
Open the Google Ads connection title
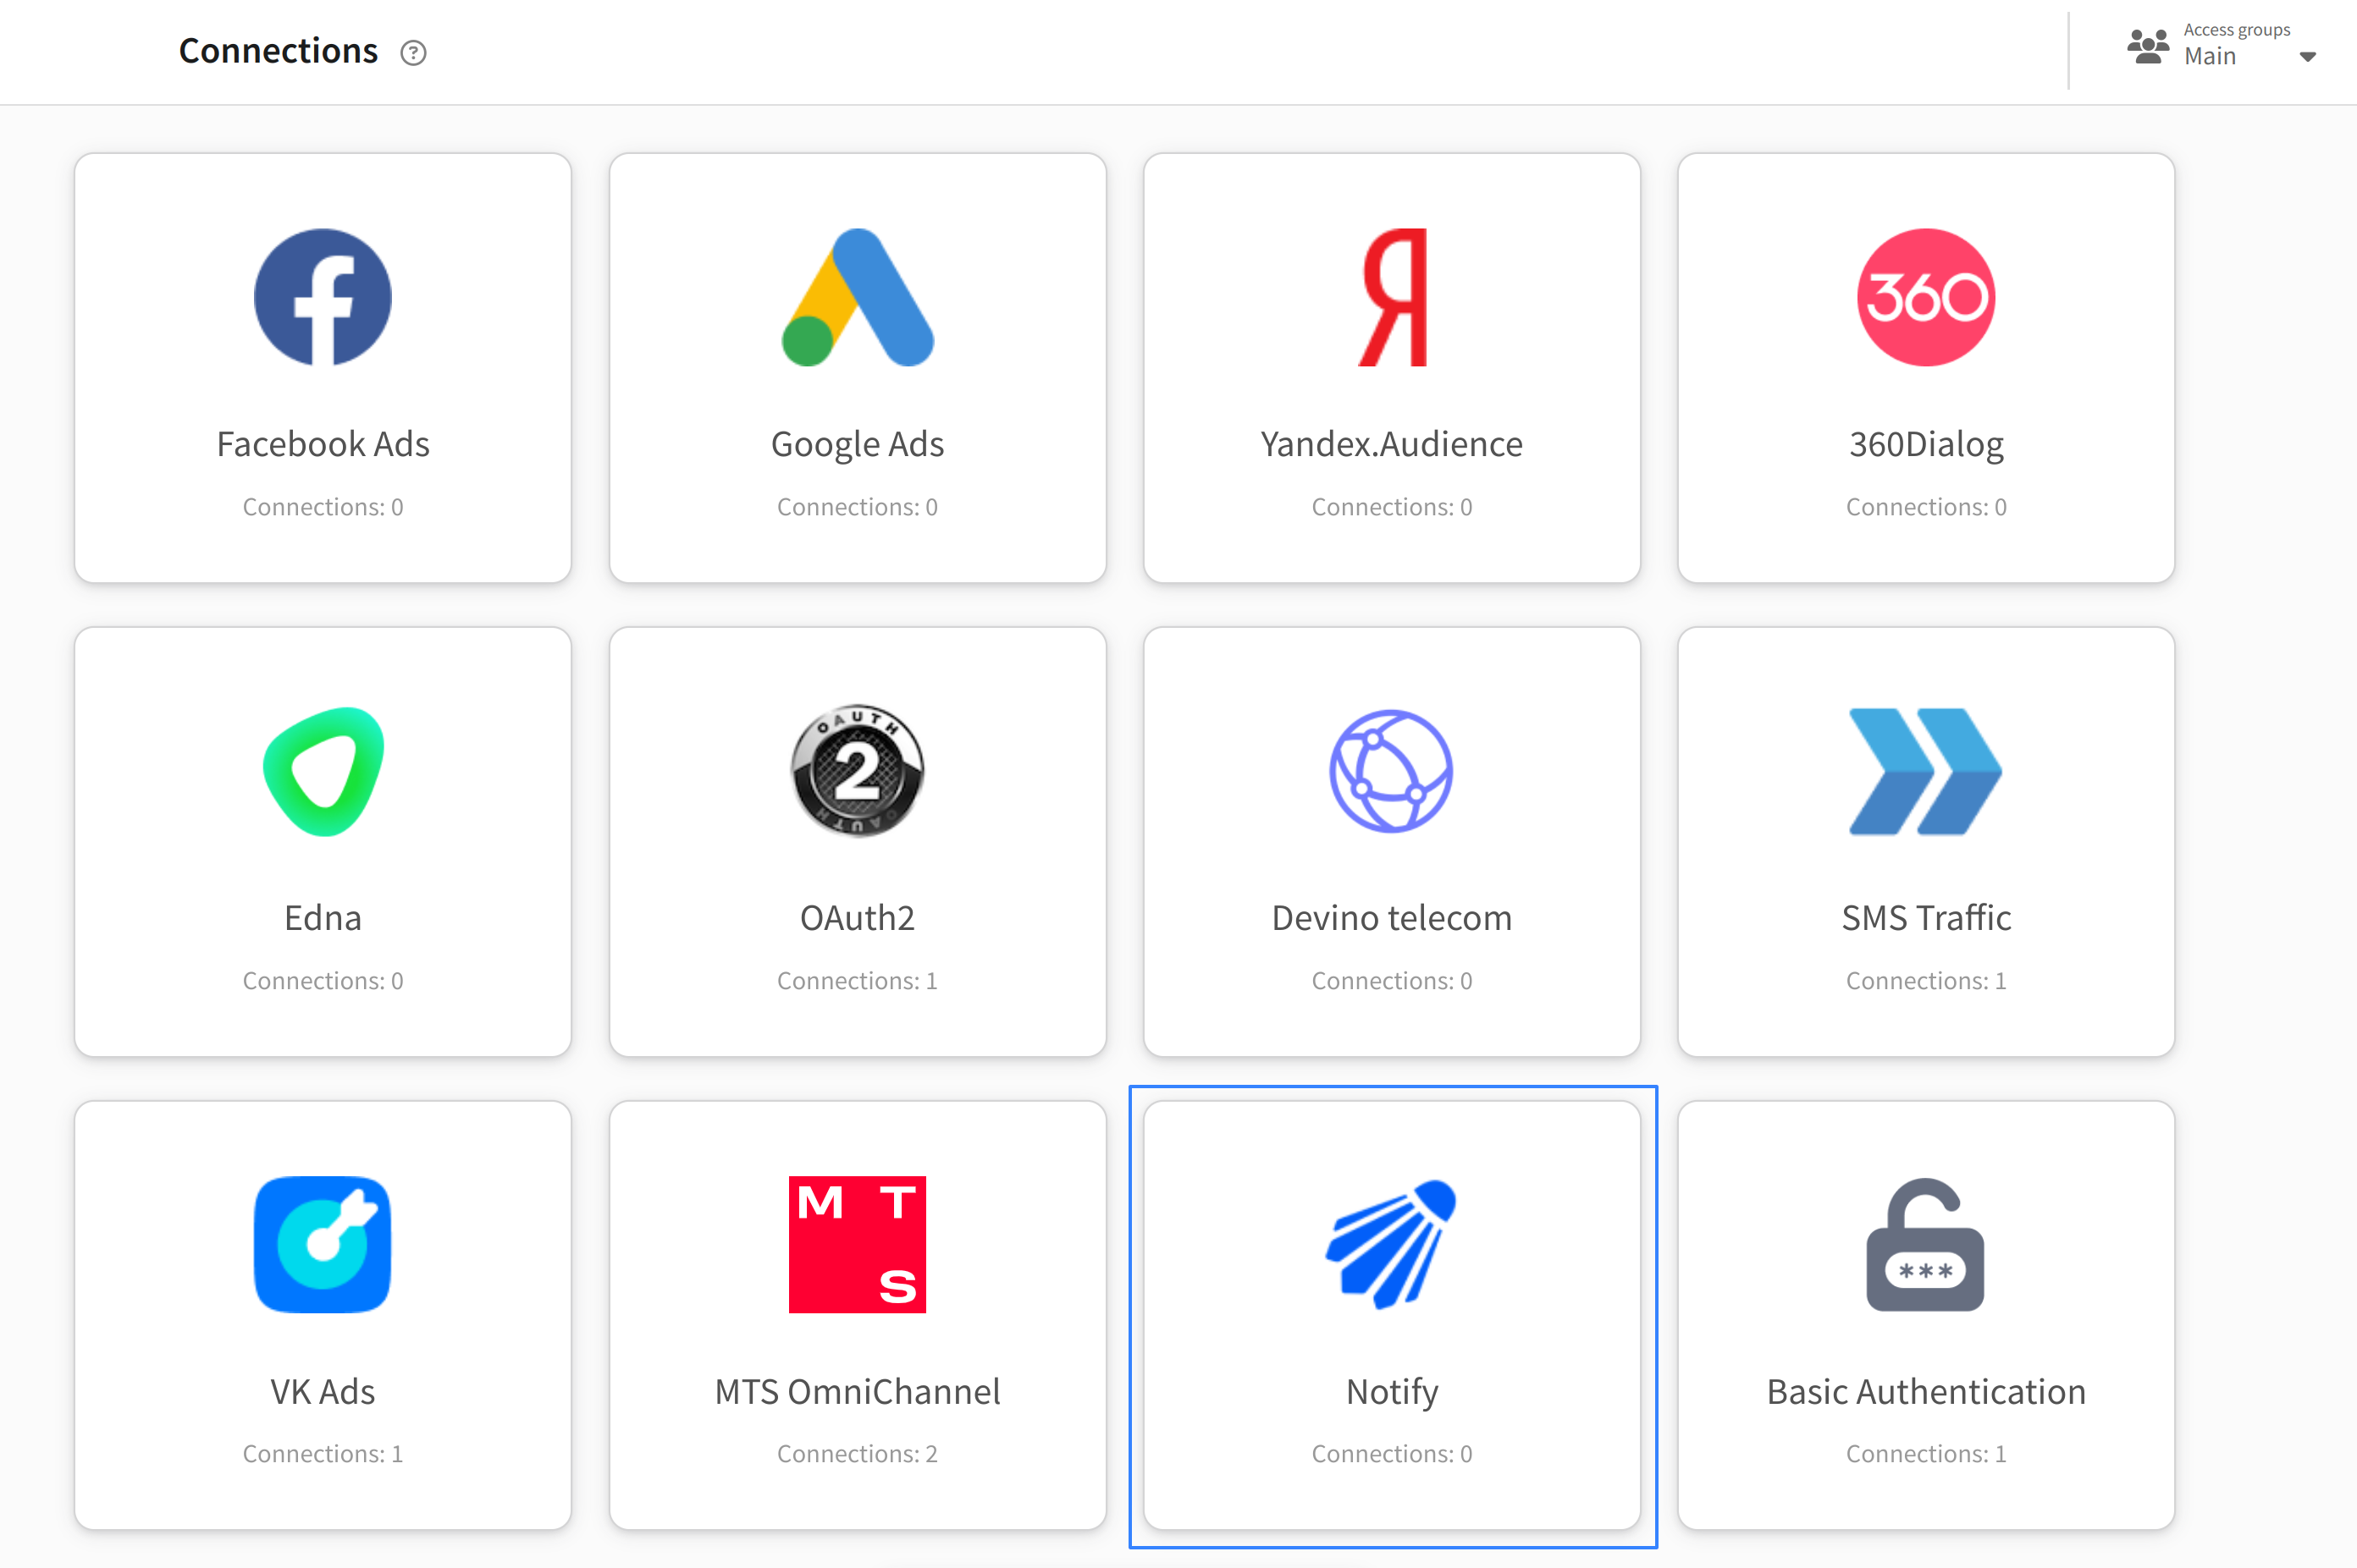click(858, 444)
